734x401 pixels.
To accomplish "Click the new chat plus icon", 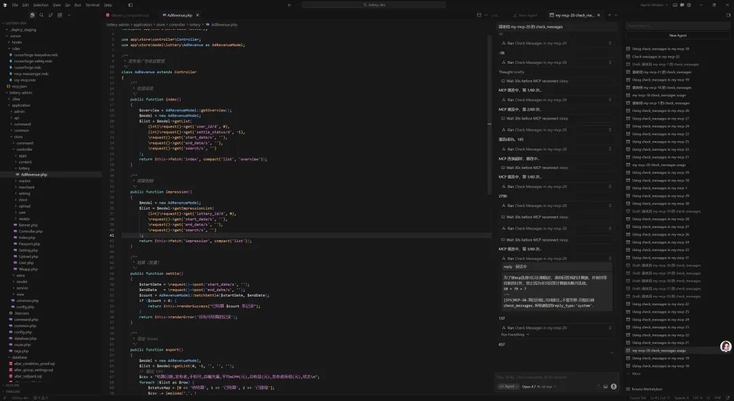I will (609, 14).
